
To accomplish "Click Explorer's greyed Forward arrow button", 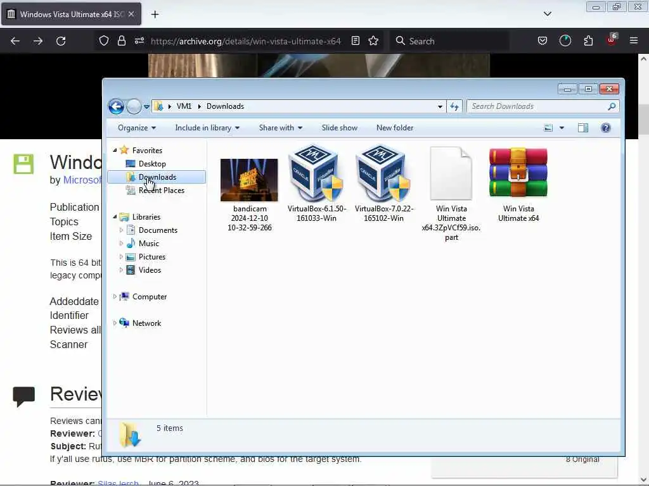I will coord(134,106).
